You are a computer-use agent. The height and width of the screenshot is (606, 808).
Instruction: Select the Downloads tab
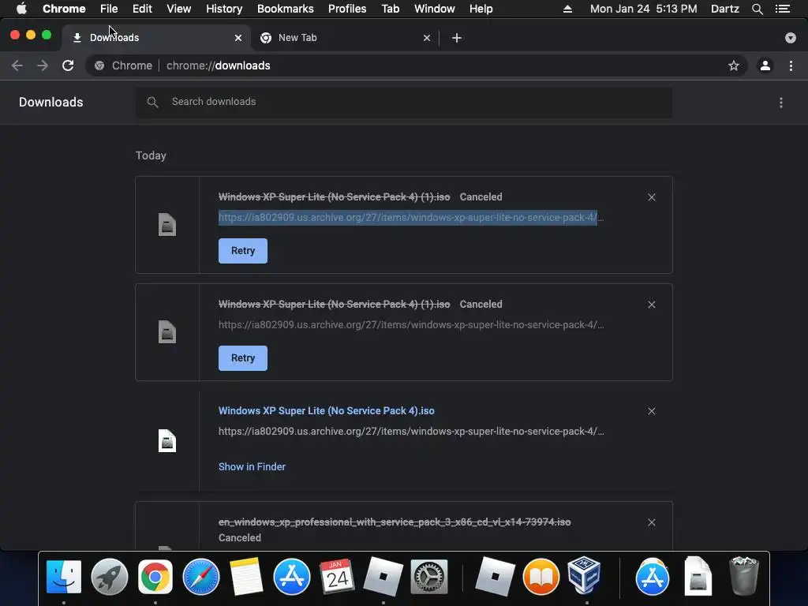pos(156,38)
